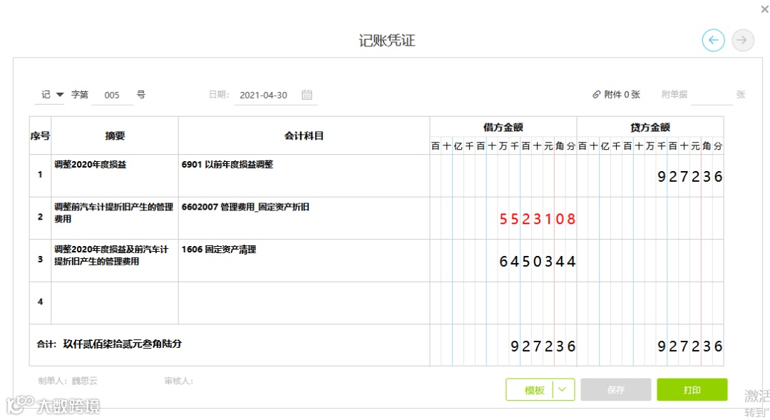The width and height of the screenshot is (770, 420).
Task: Click the 贷方金额 column header
Action: click(650, 128)
